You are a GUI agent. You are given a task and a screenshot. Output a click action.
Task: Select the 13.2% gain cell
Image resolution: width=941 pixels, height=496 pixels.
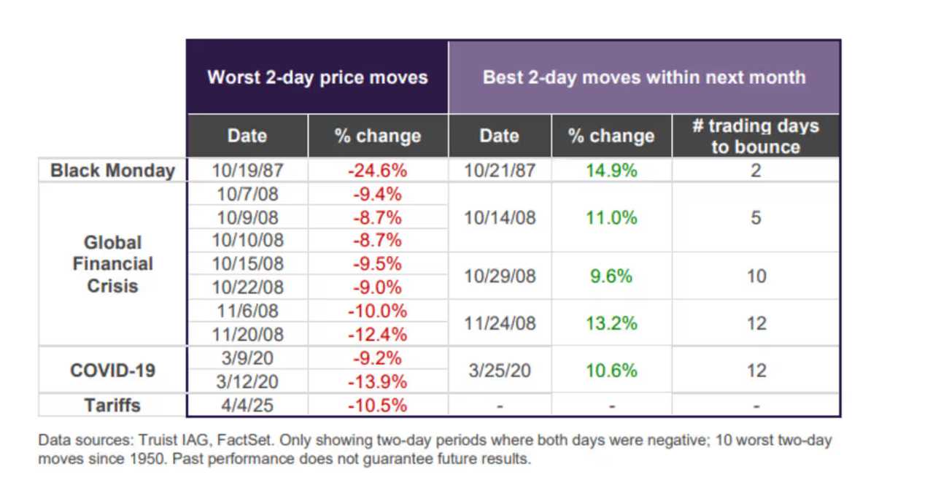point(611,323)
